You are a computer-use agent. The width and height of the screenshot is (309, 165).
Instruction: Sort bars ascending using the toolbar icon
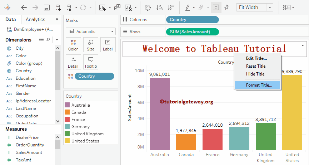160,8
